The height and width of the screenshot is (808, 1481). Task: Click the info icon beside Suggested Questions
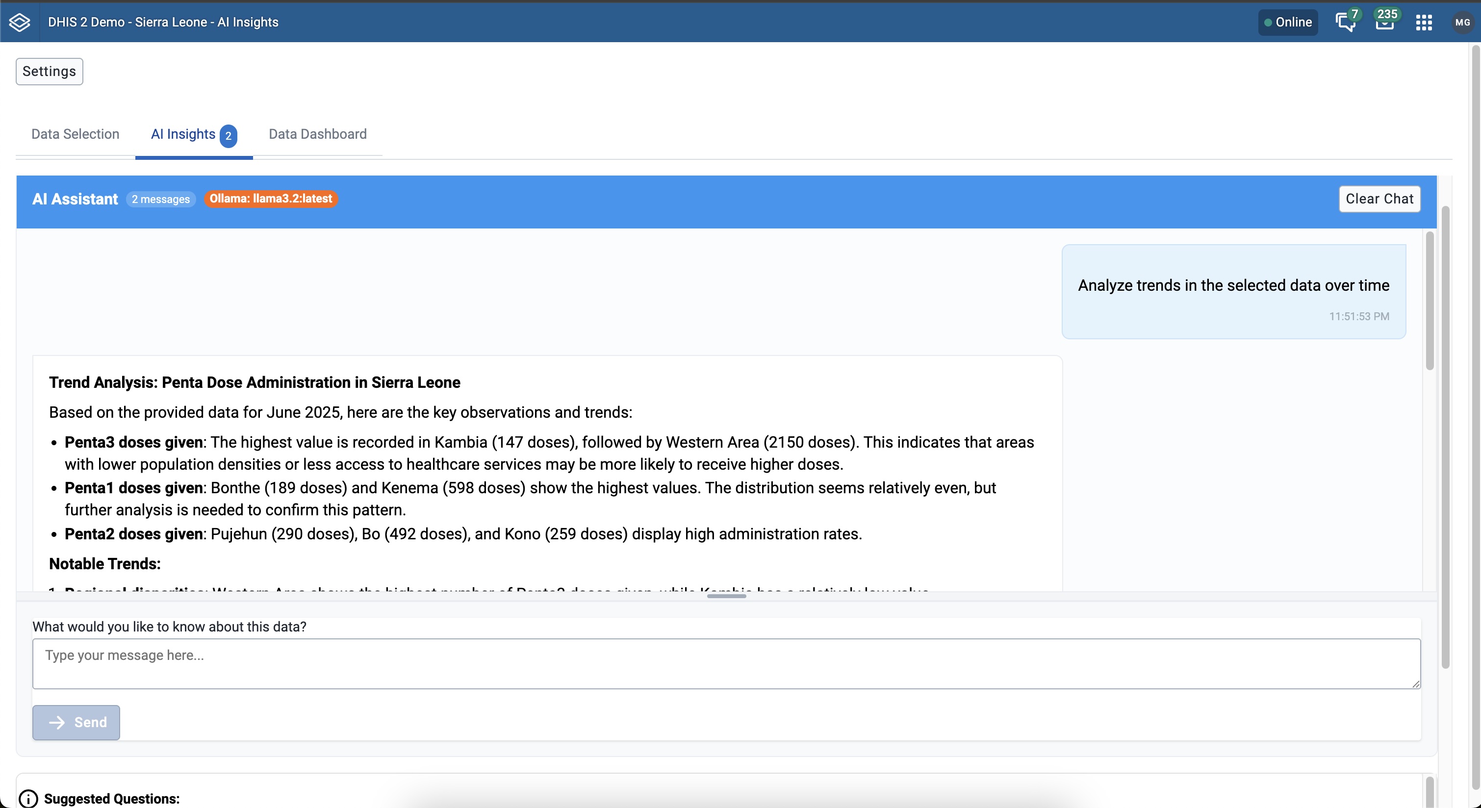28,798
